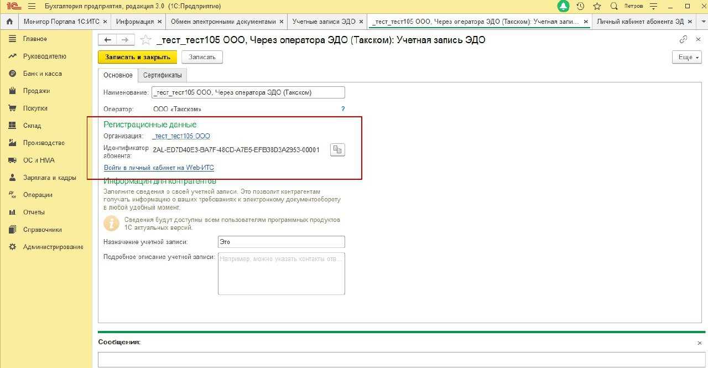Switch to Обмен электронными документами tab
Viewport: 708px width, 368px height.
pyautogui.click(x=223, y=22)
